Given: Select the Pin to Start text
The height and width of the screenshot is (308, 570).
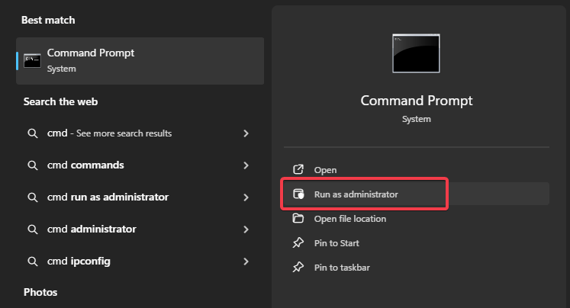Looking at the screenshot, I should coord(337,243).
